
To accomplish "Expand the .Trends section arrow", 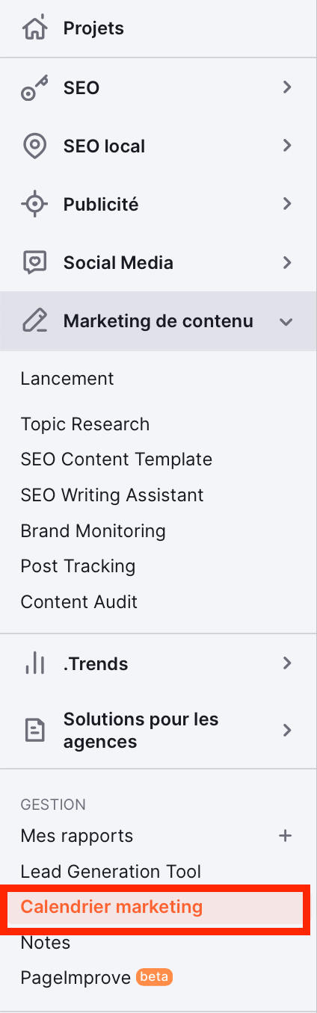I will point(286,663).
